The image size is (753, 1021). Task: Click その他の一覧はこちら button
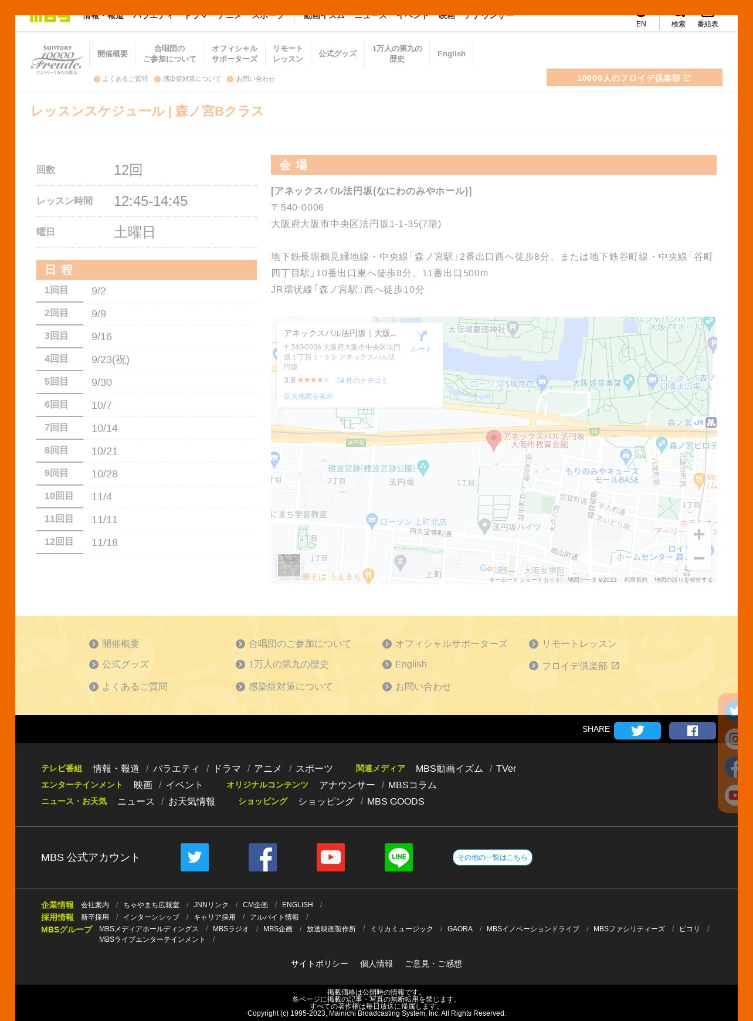[x=493, y=857]
